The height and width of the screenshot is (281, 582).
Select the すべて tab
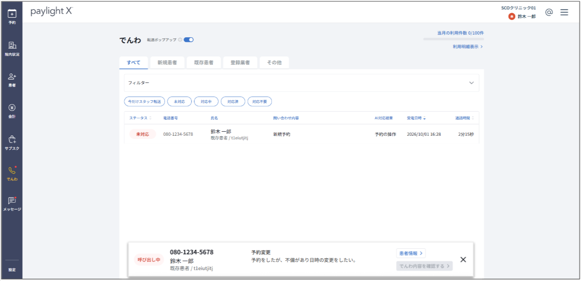point(134,62)
